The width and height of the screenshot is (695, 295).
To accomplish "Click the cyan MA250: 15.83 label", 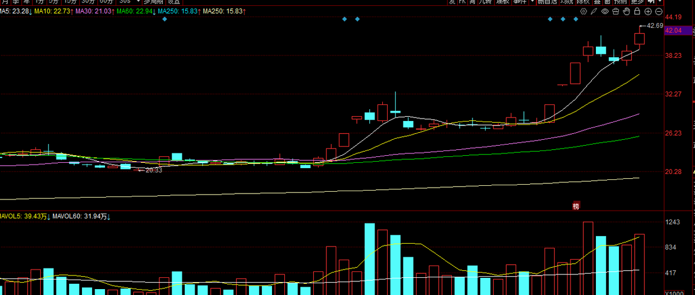I will tap(179, 12).
